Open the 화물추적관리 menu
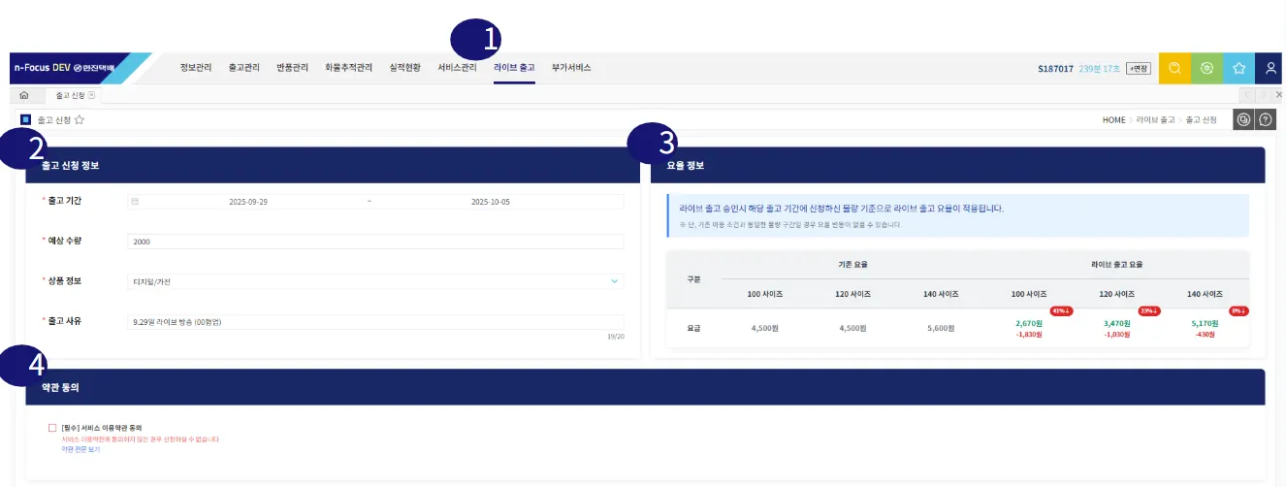The image size is (1286, 487). pyautogui.click(x=348, y=68)
